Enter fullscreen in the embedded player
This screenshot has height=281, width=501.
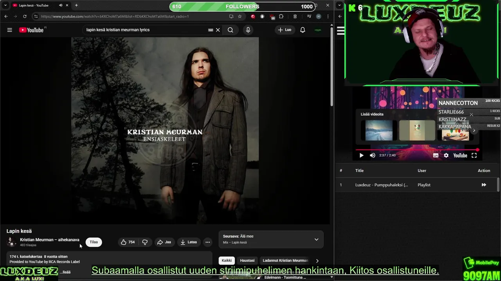click(474, 155)
